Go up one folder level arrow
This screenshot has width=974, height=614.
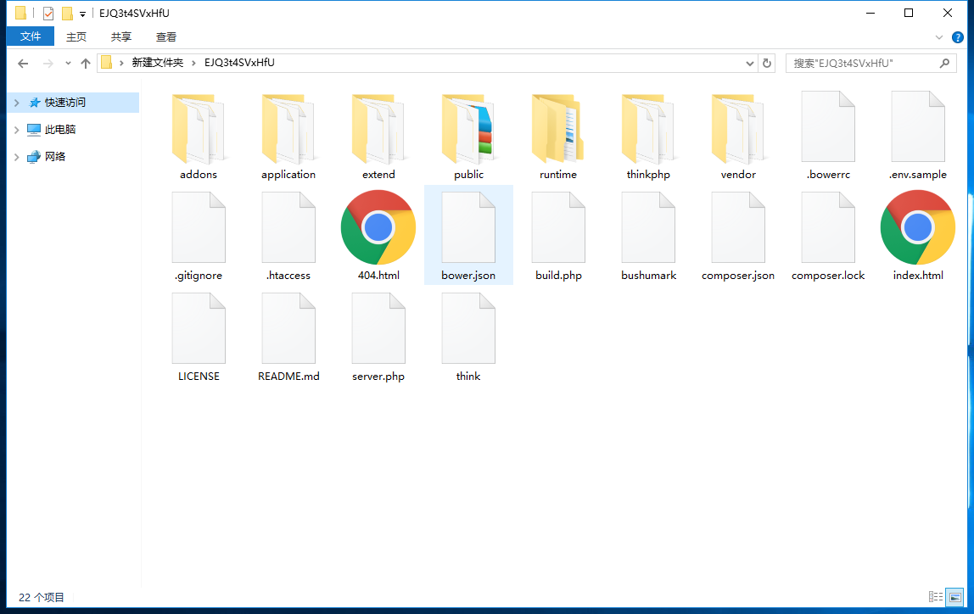click(86, 64)
